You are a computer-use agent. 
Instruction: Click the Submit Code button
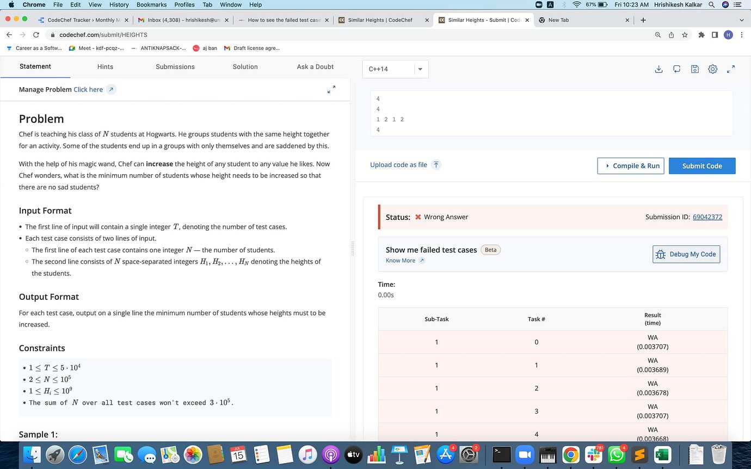702,165
